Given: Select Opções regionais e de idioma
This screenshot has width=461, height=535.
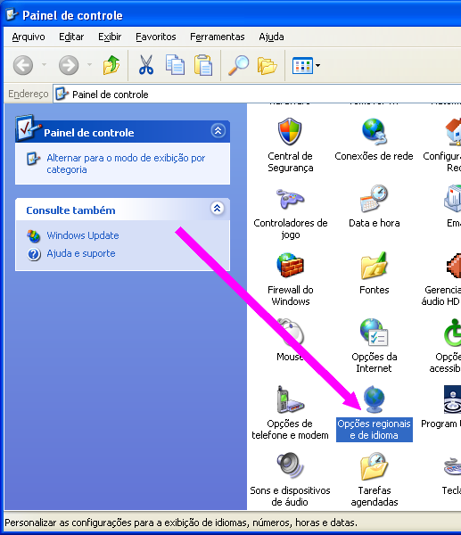Looking at the screenshot, I should click(x=374, y=429).
